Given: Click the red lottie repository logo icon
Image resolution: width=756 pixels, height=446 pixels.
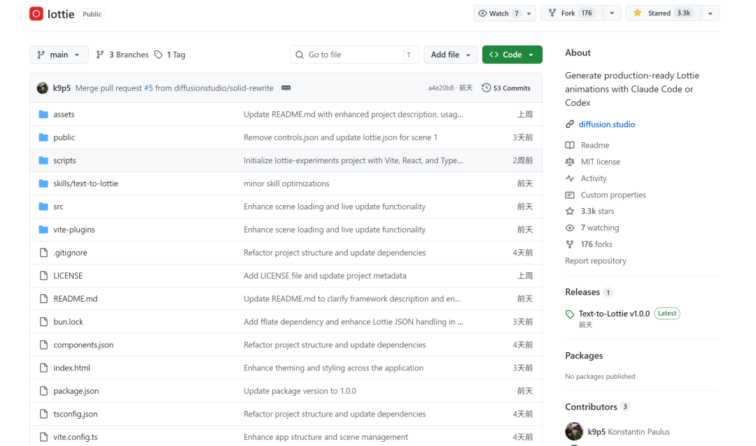Looking at the screenshot, I should (36, 13).
